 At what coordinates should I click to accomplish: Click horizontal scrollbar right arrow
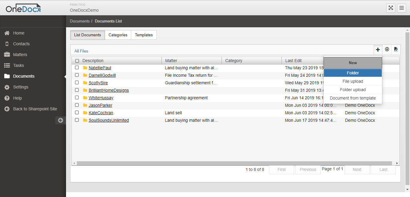[397, 163]
